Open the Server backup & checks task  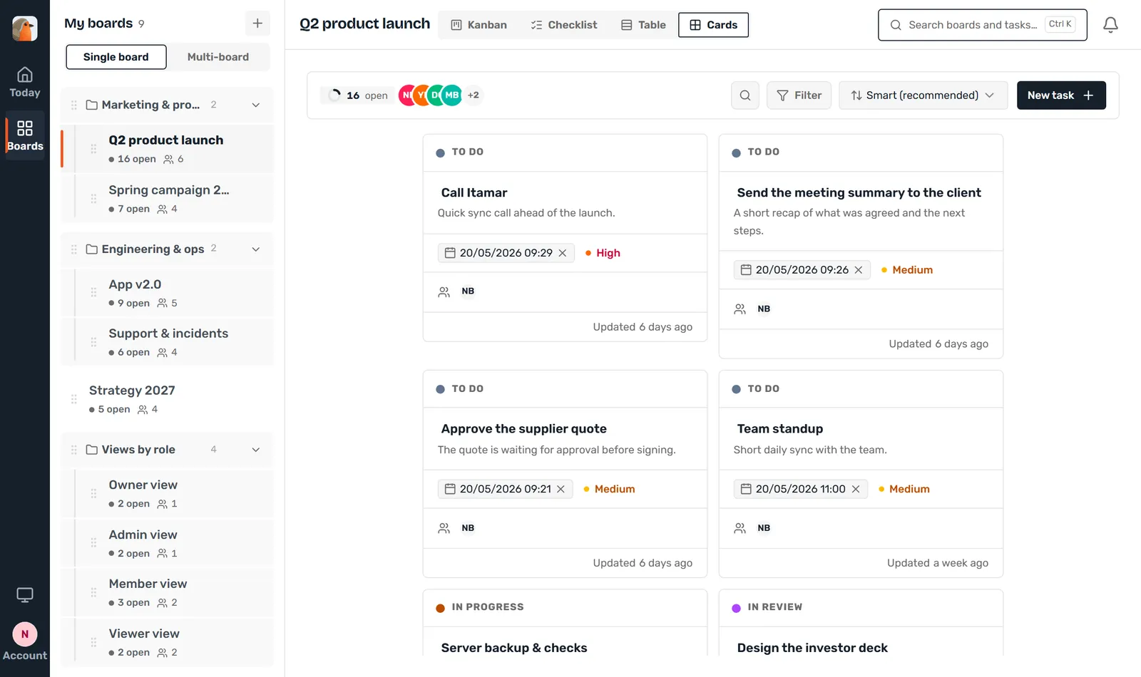[x=514, y=648]
